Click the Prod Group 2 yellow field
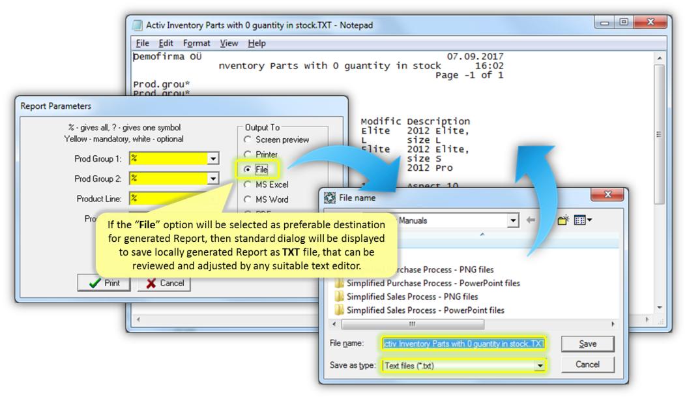The width and height of the screenshot is (687, 399). (169, 179)
